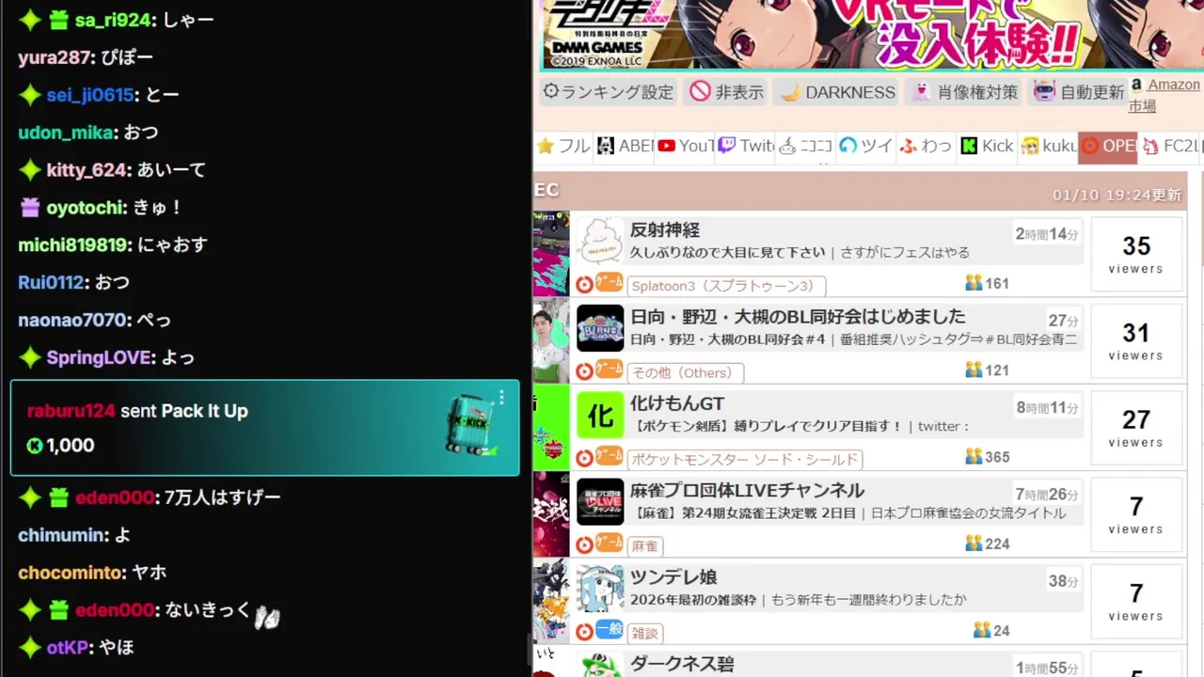Switch to the Kick tab

click(987, 146)
